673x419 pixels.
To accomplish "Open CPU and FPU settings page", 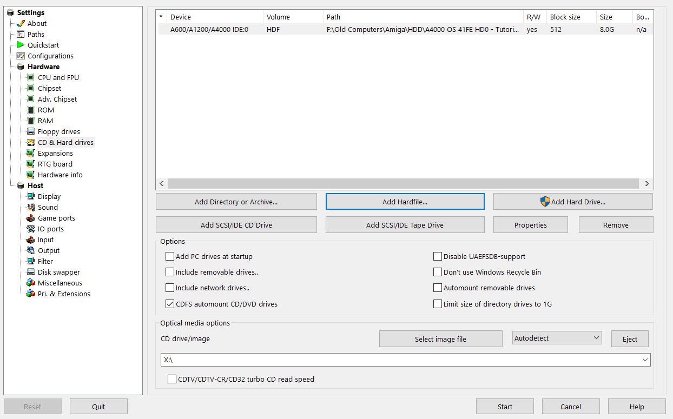I will [x=58, y=77].
